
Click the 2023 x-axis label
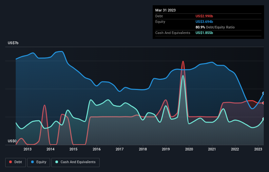pyautogui.click(x=258, y=149)
